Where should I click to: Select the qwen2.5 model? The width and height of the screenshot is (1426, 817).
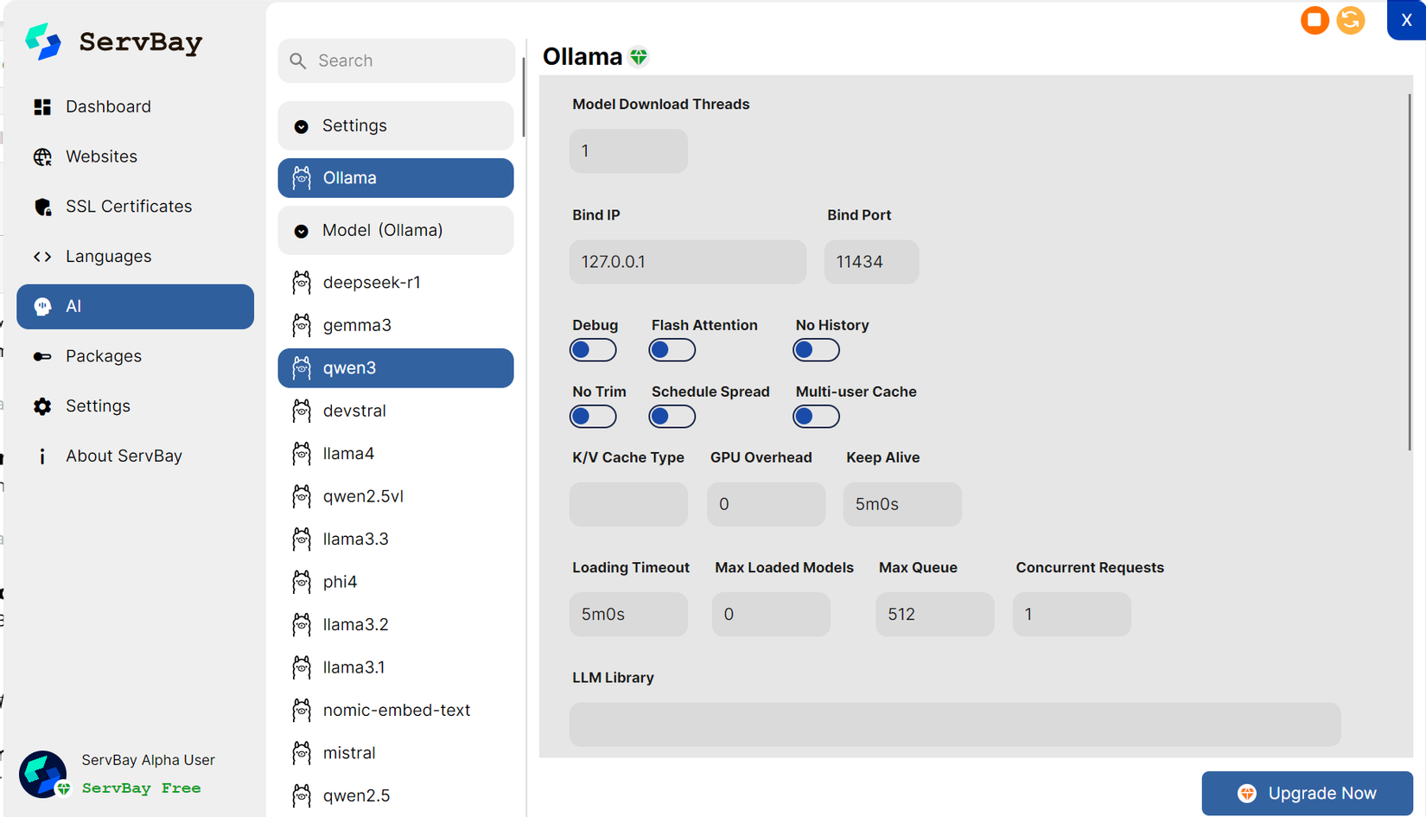[396, 795]
